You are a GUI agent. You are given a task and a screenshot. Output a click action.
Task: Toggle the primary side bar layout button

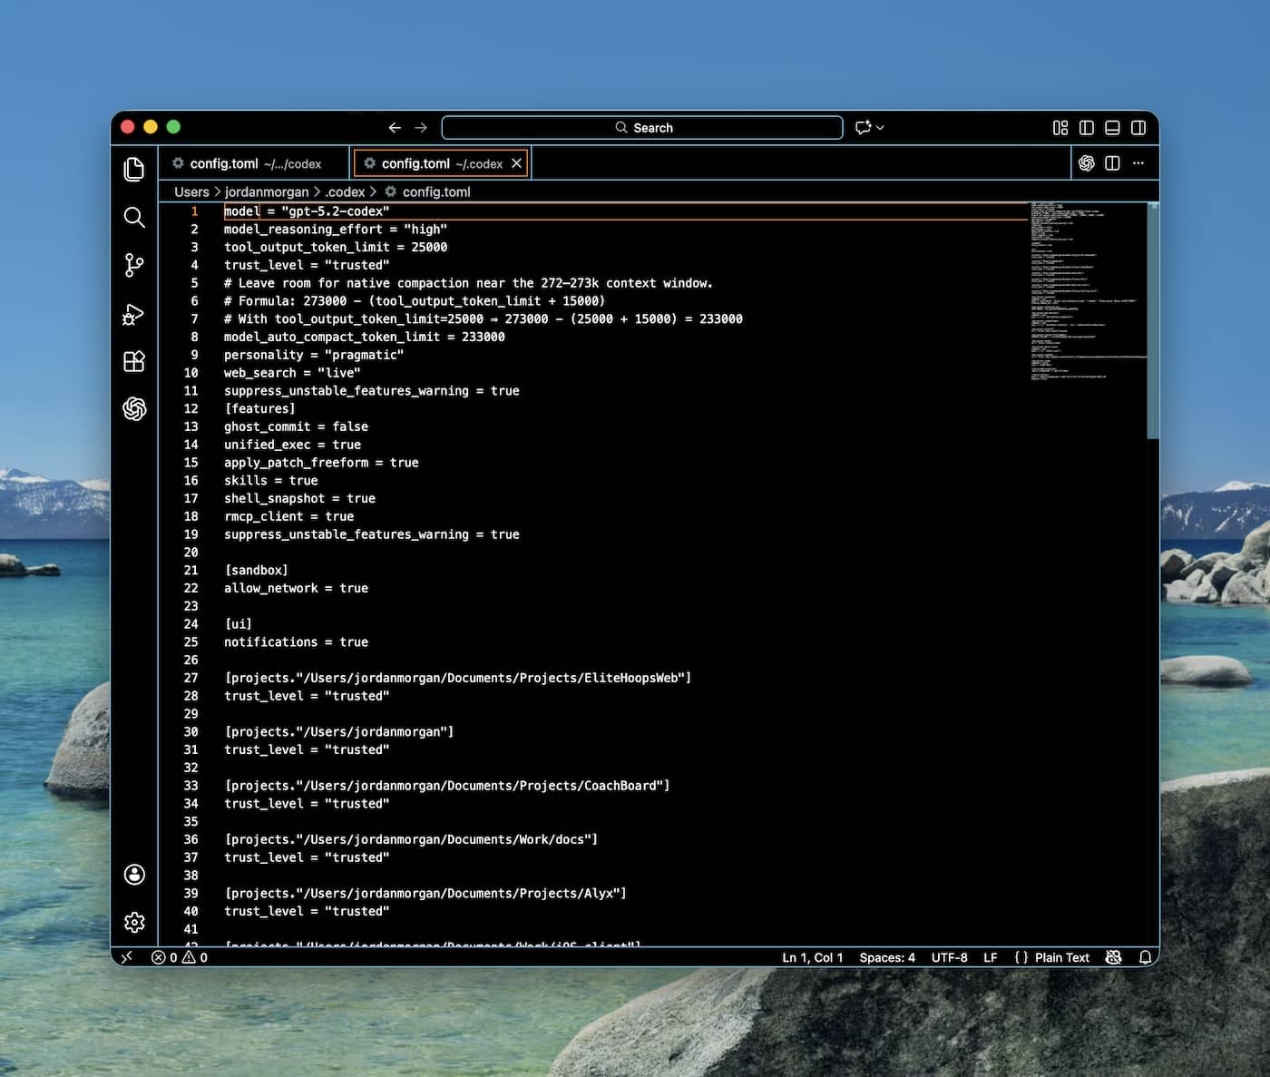(1086, 128)
